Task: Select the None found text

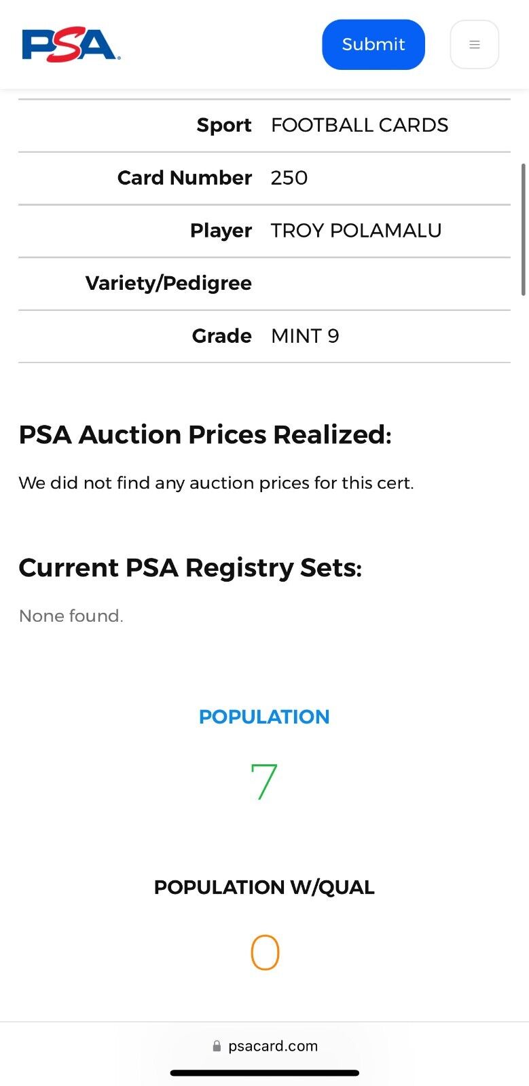Action: 71,616
